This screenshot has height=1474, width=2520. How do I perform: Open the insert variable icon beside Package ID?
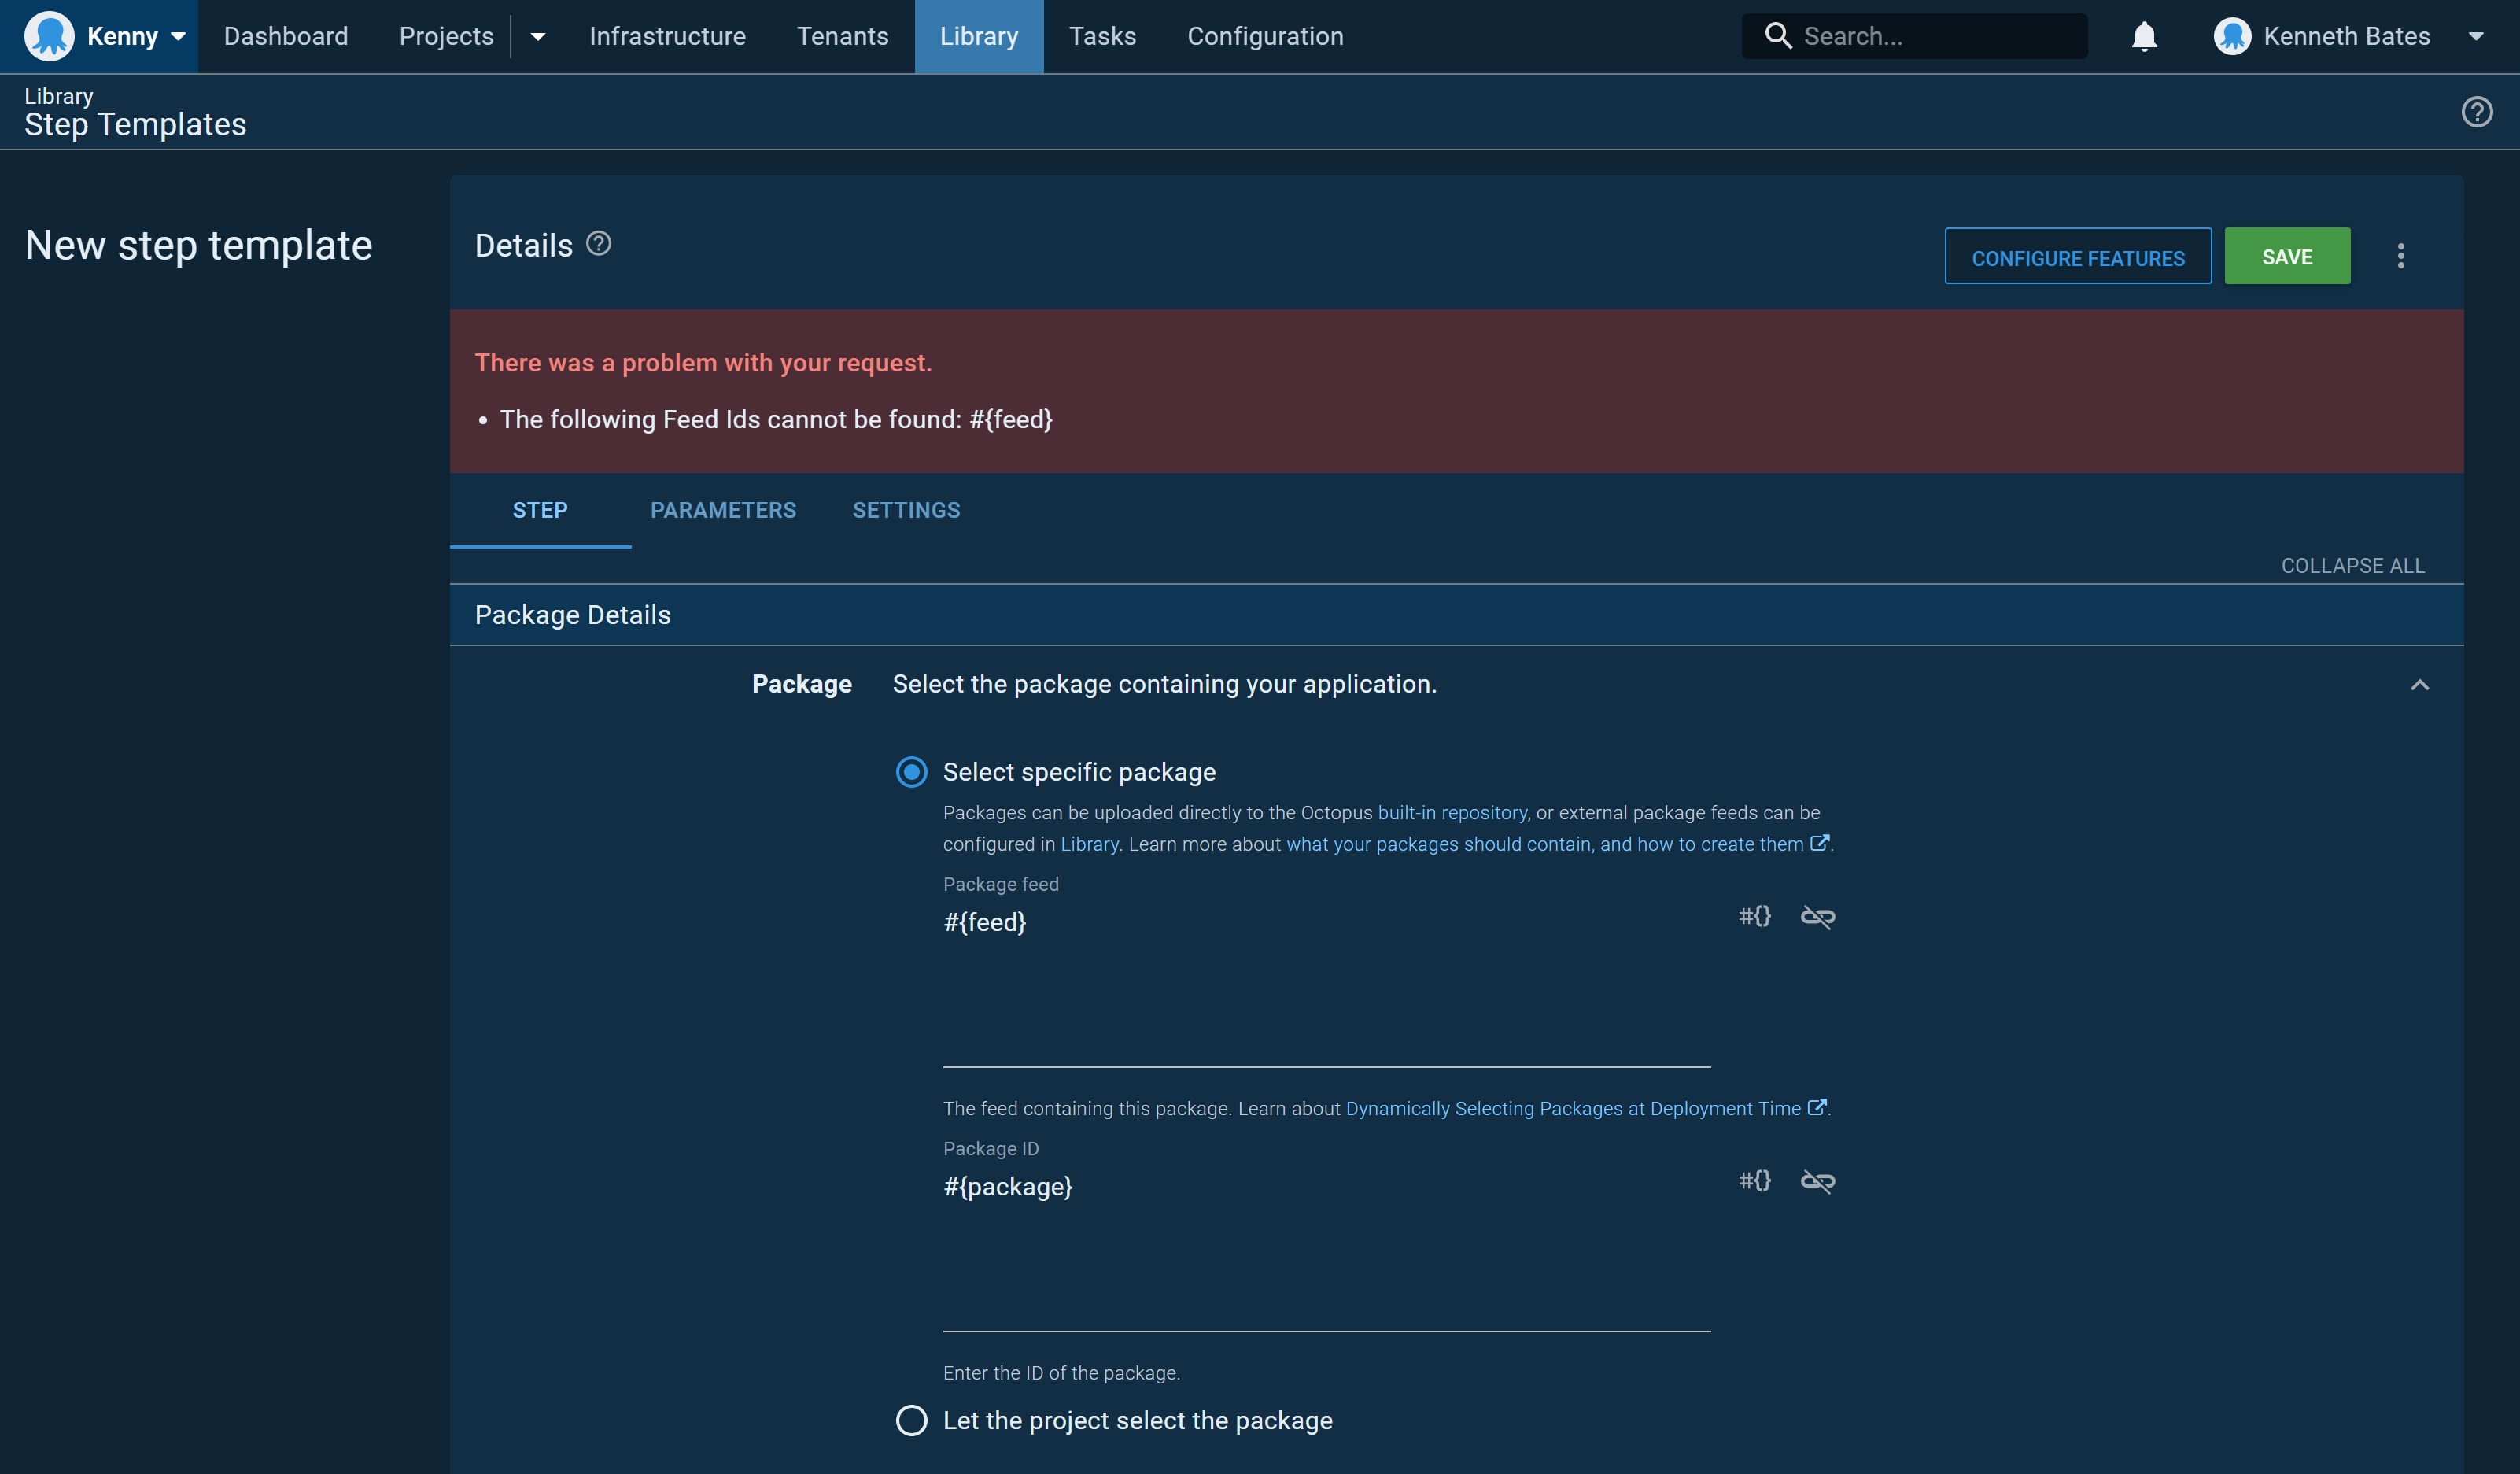click(1755, 1181)
